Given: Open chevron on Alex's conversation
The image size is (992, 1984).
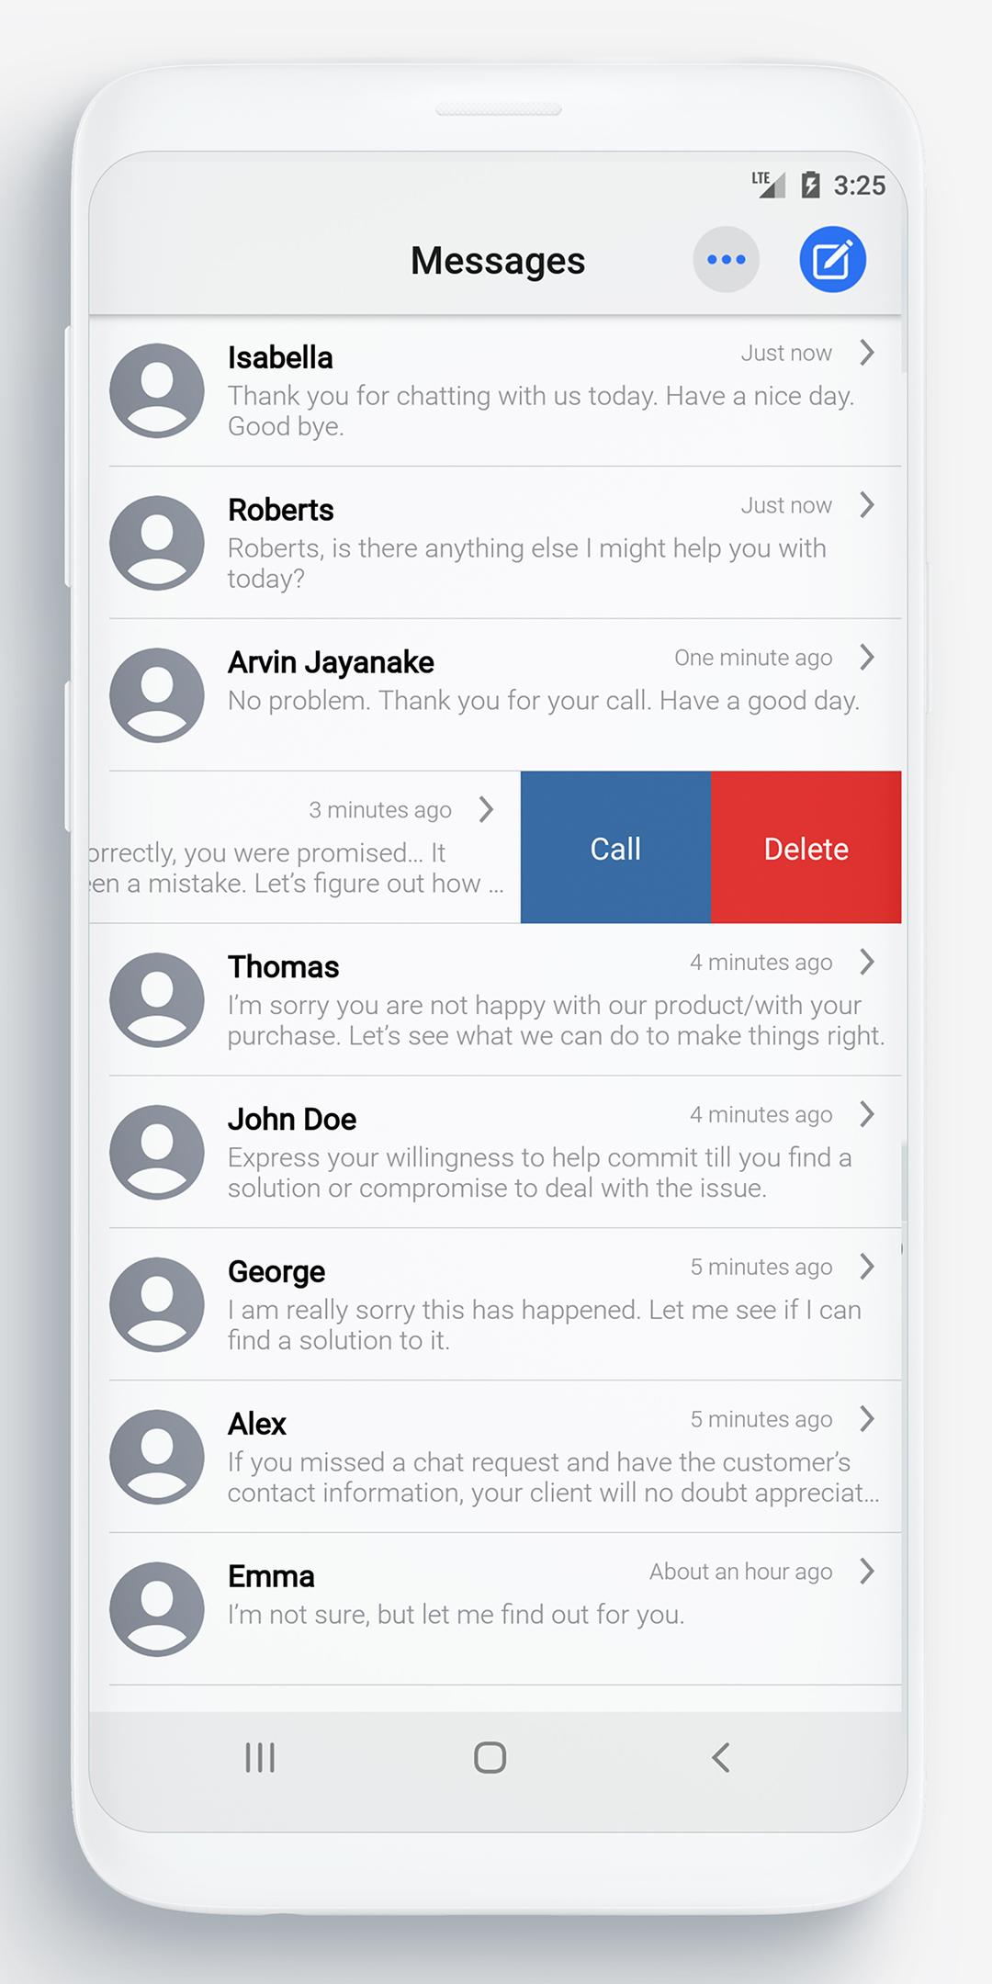Looking at the screenshot, I should 866,1420.
